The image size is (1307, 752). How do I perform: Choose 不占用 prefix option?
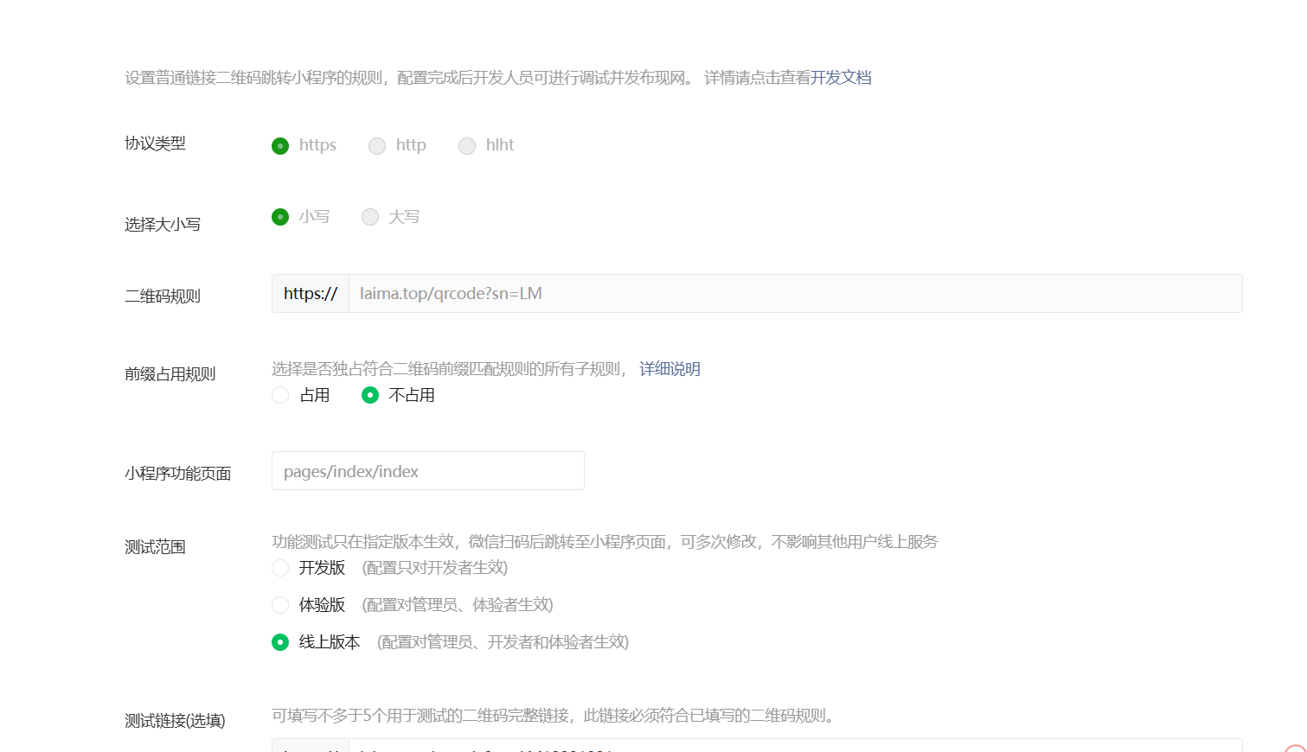370,395
